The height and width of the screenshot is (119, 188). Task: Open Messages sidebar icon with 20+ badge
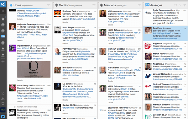click(x=3, y=36)
